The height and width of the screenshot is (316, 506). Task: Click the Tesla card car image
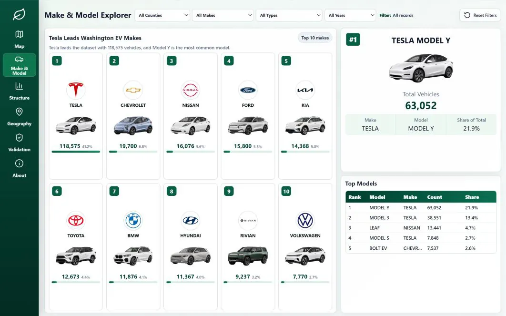point(75,125)
